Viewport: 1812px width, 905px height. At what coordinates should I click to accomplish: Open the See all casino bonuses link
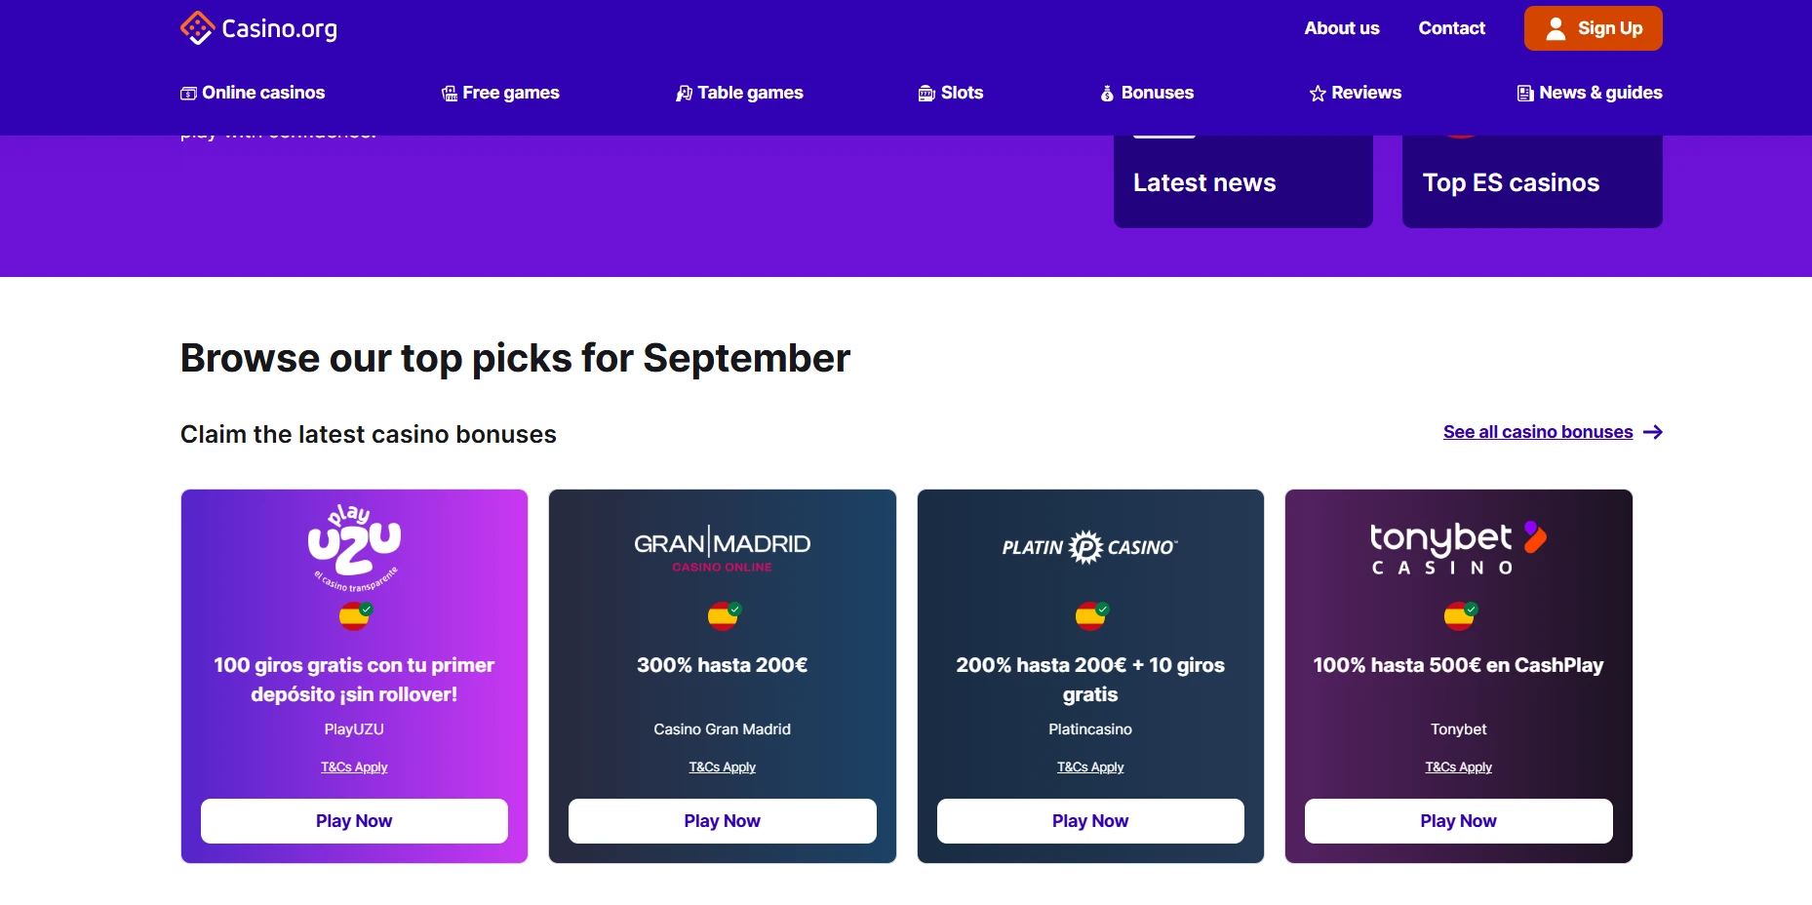[1538, 432]
